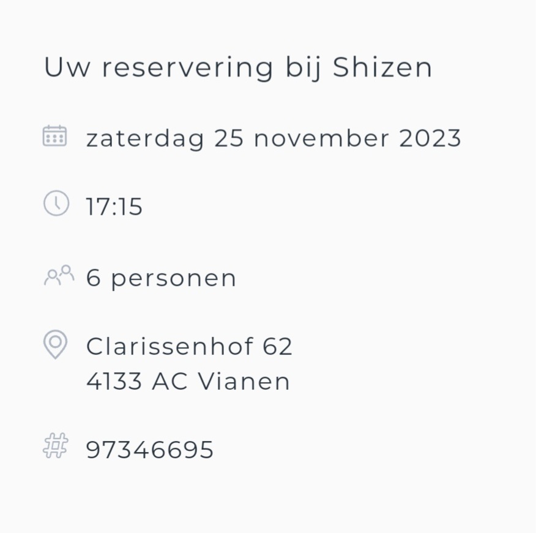
Task: Click the people icon for party size
Action: click(59, 276)
